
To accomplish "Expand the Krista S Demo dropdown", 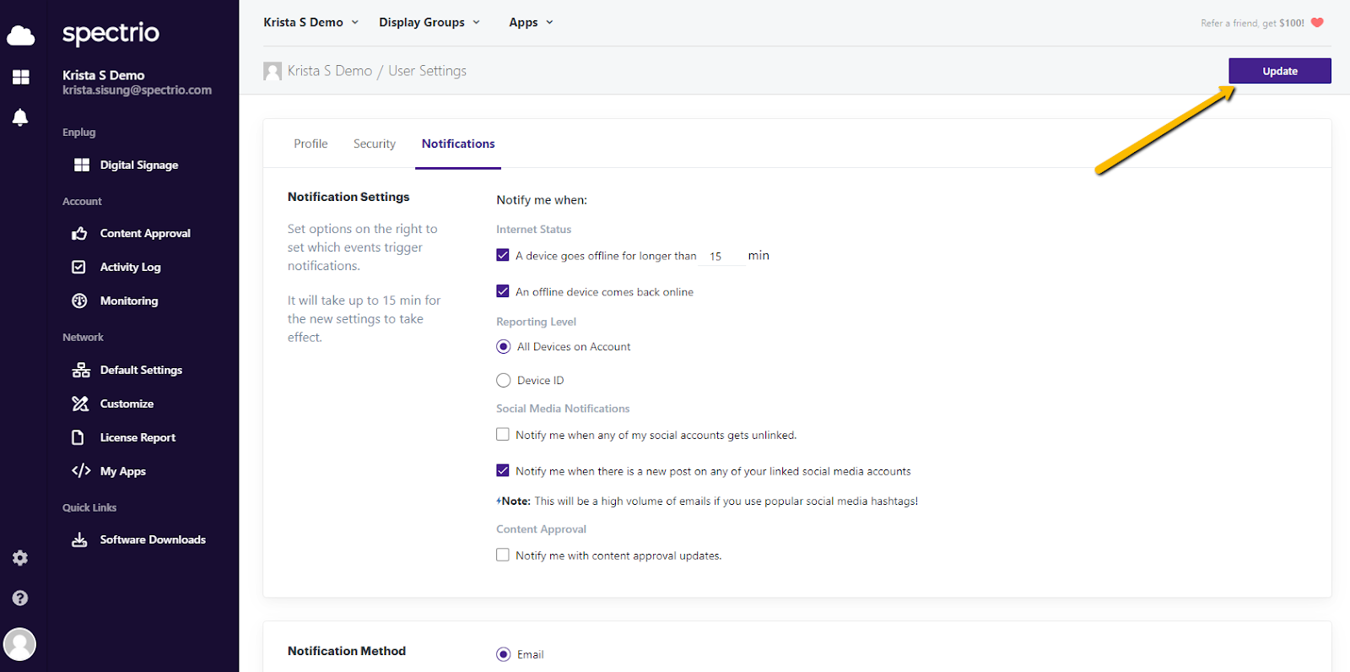I will (310, 23).
